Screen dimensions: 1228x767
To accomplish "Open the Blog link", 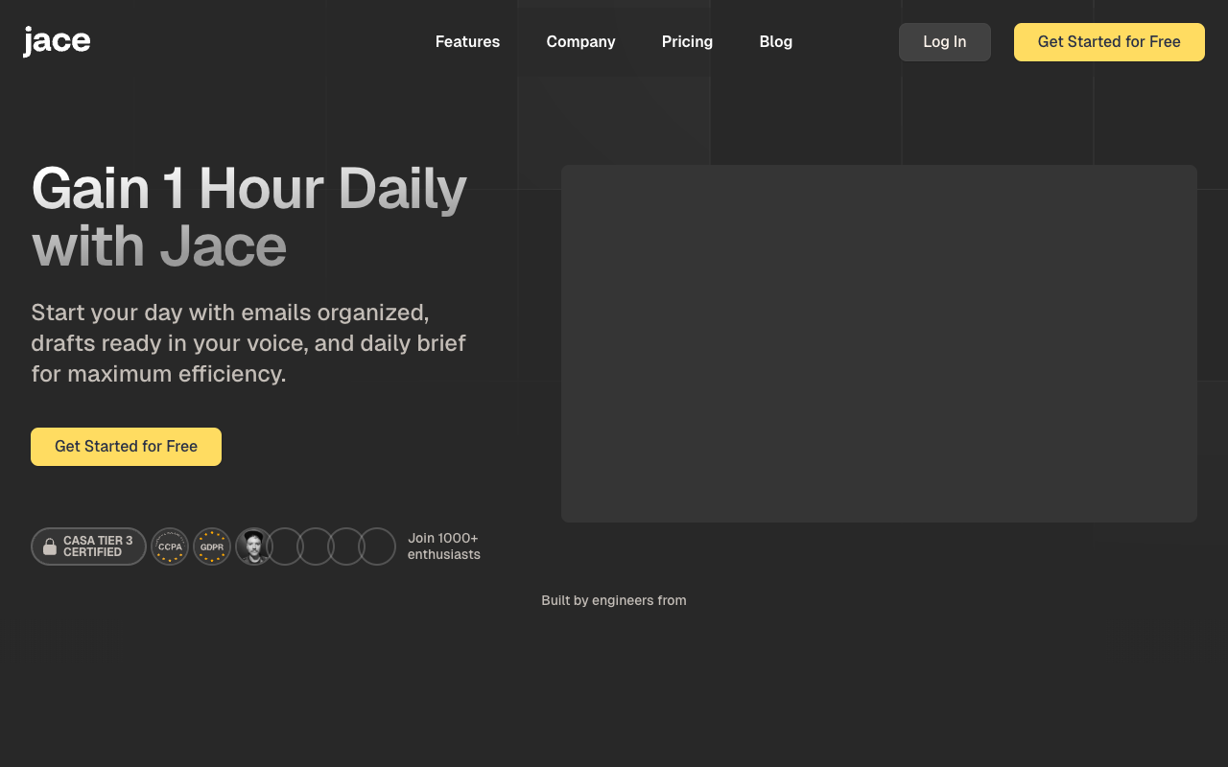I will click(775, 42).
